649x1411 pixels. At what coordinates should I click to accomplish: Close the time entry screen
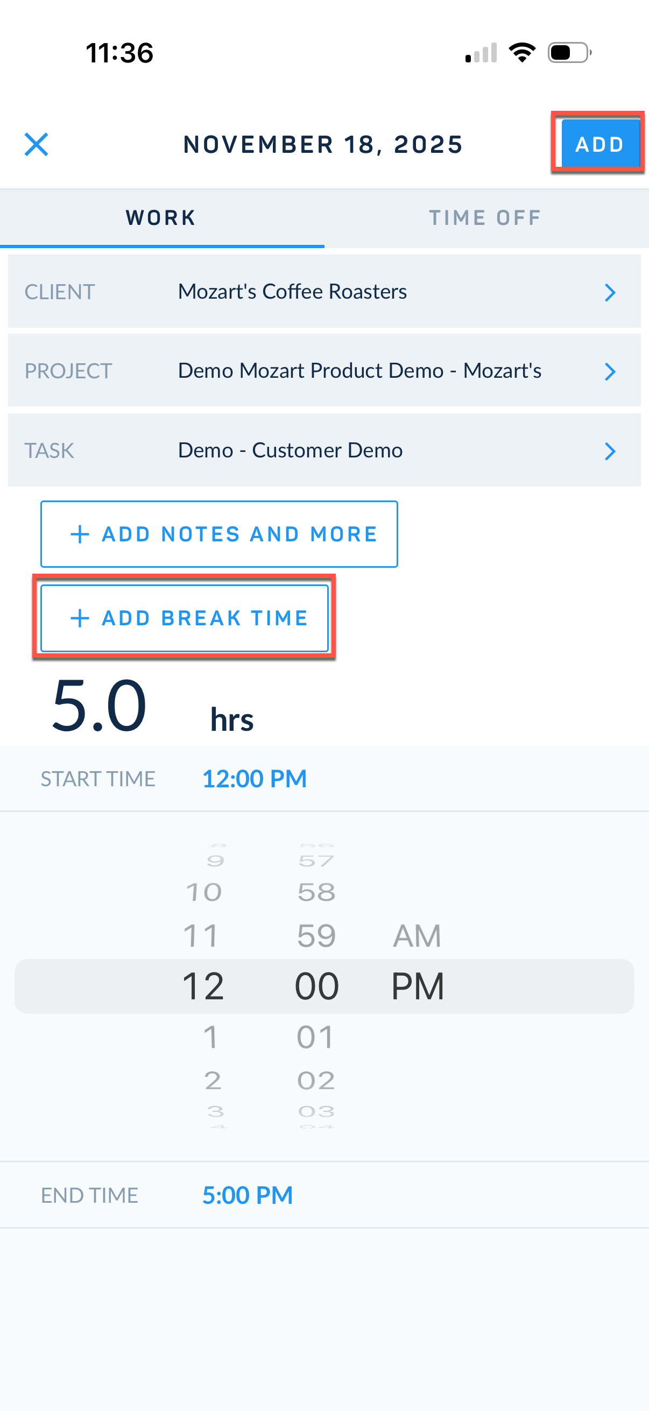36,144
